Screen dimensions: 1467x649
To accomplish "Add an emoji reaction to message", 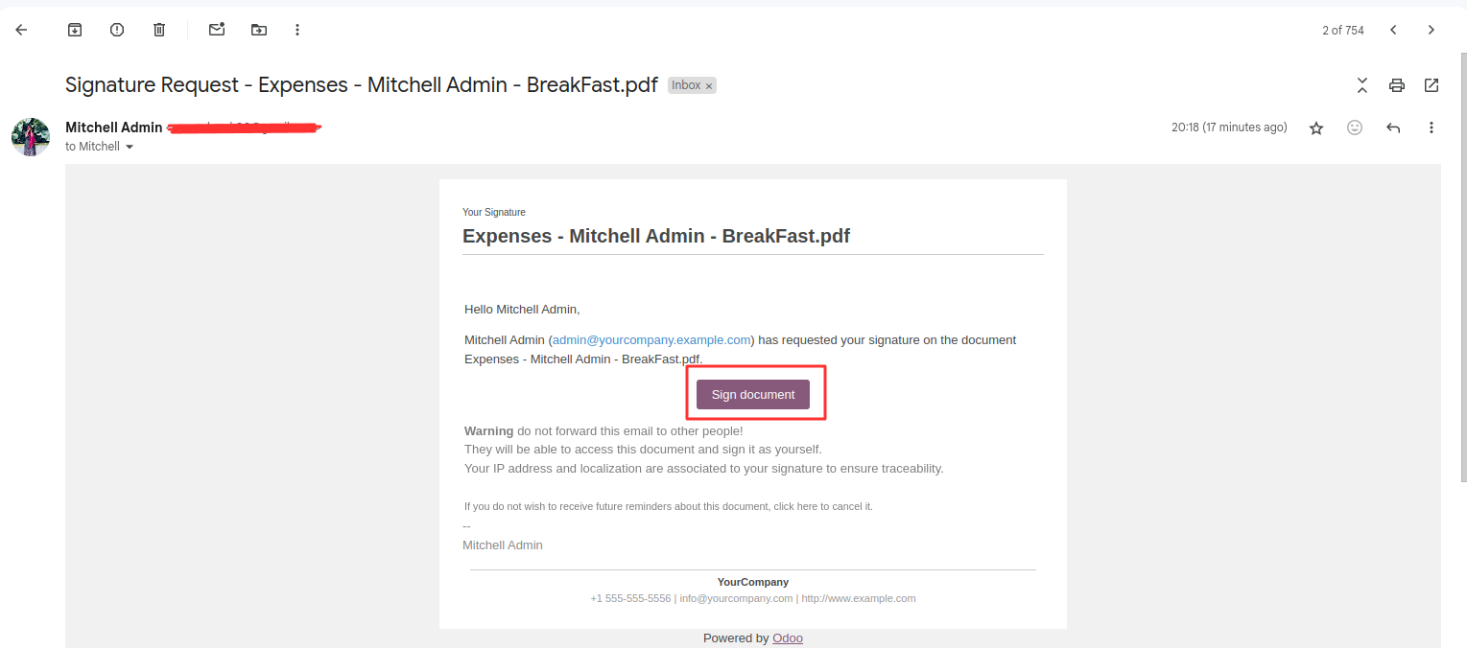I will (x=1355, y=127).
